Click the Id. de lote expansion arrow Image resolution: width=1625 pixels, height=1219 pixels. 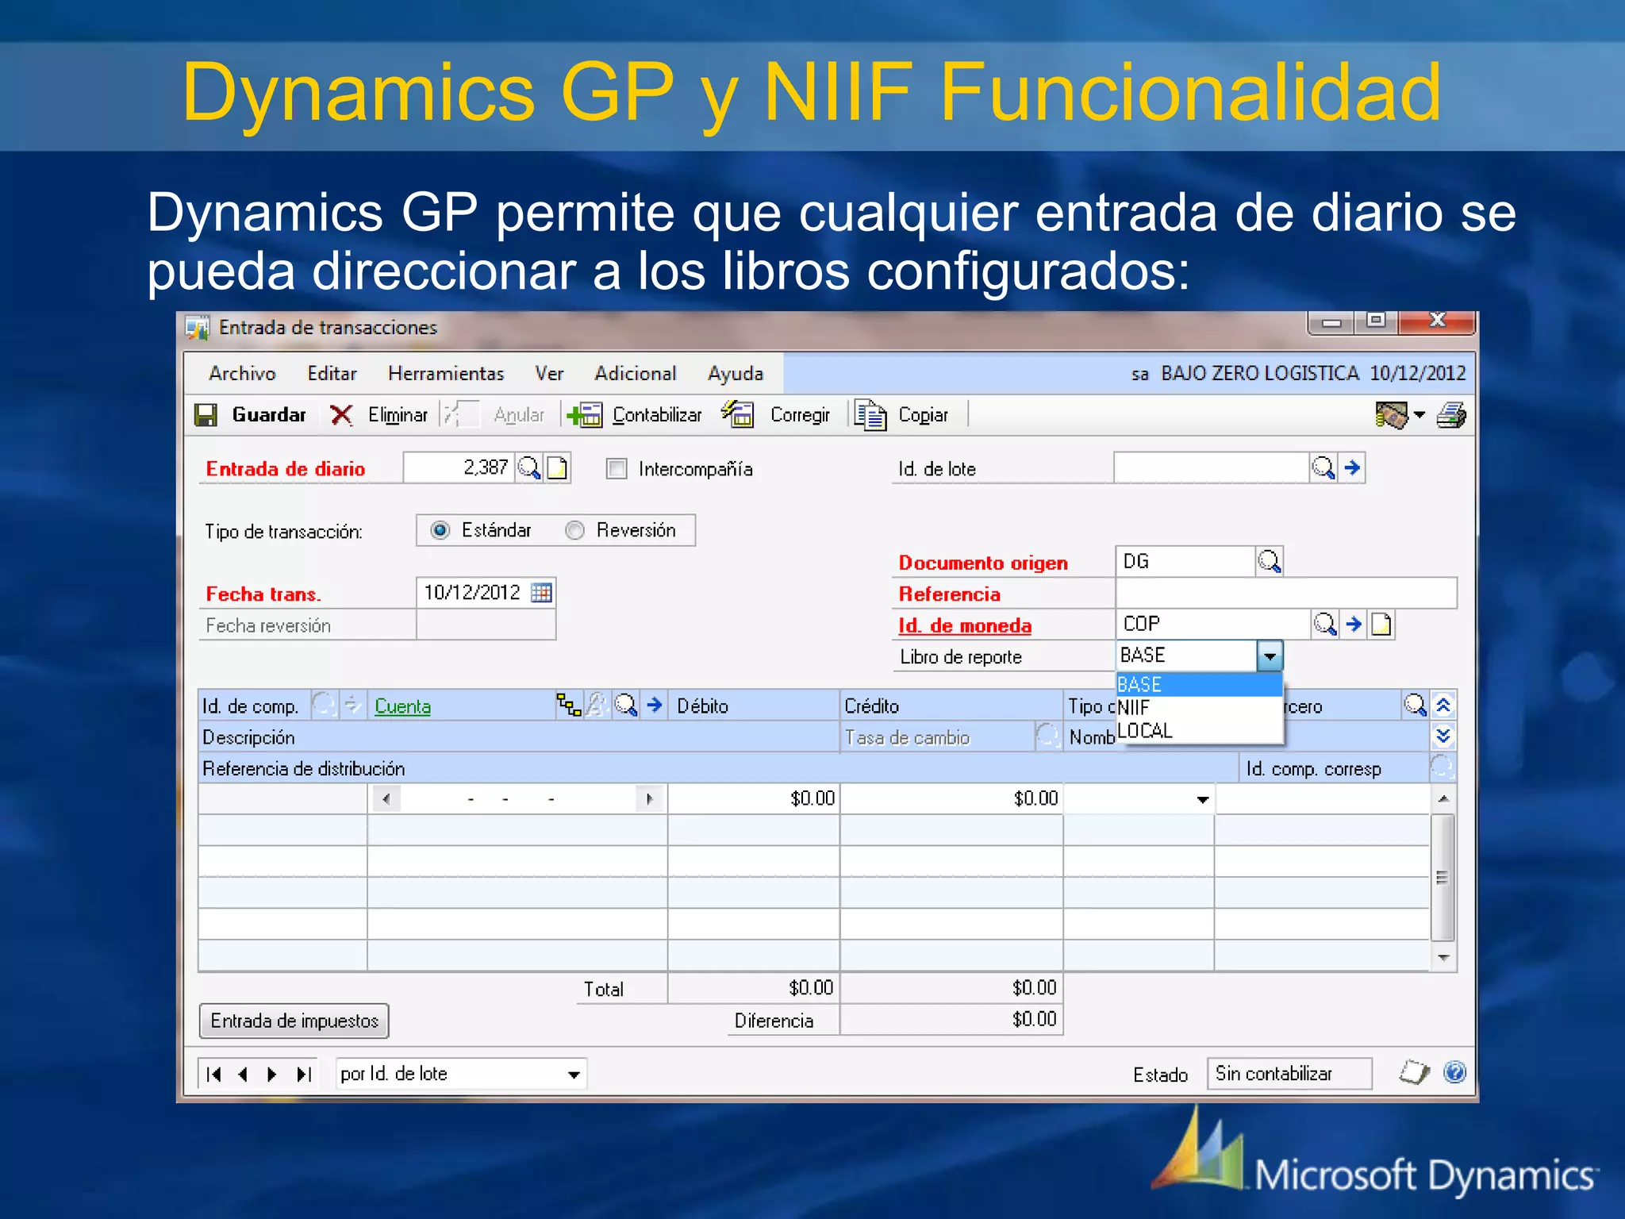pos(1353,467)
